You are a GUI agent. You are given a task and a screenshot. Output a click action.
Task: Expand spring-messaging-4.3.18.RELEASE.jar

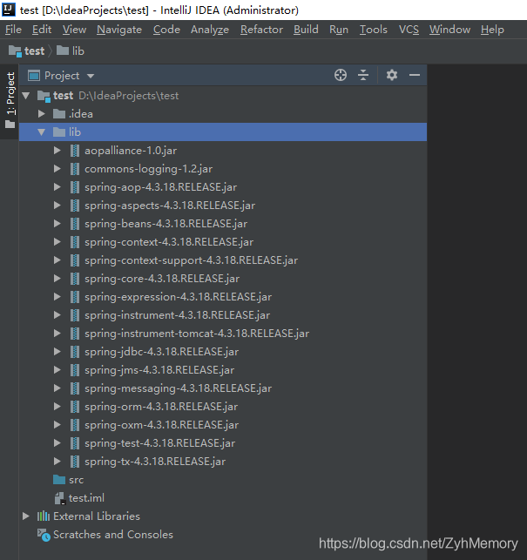[x=57, y=388]
